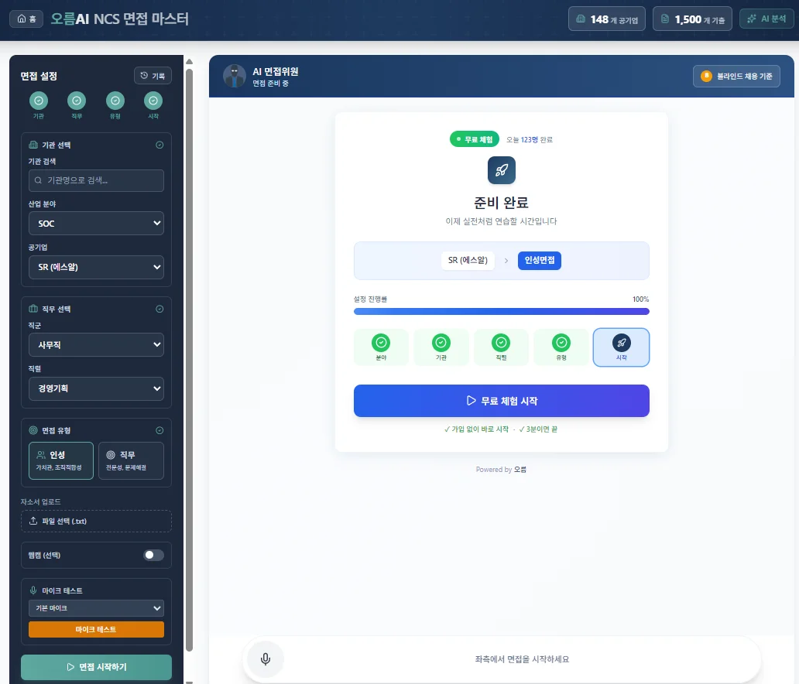Upload resume via 파일 선택 (.txt)
Image resolution: width=799 pixels, height=684 pixels.
(96, 521)
